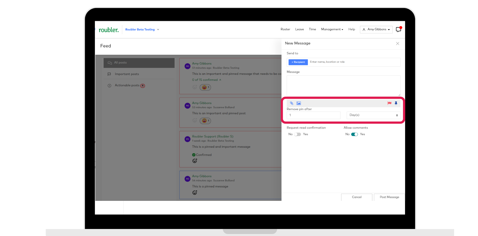478x236 pixels.
Task: Click the roubler logo
Action: 108,30
